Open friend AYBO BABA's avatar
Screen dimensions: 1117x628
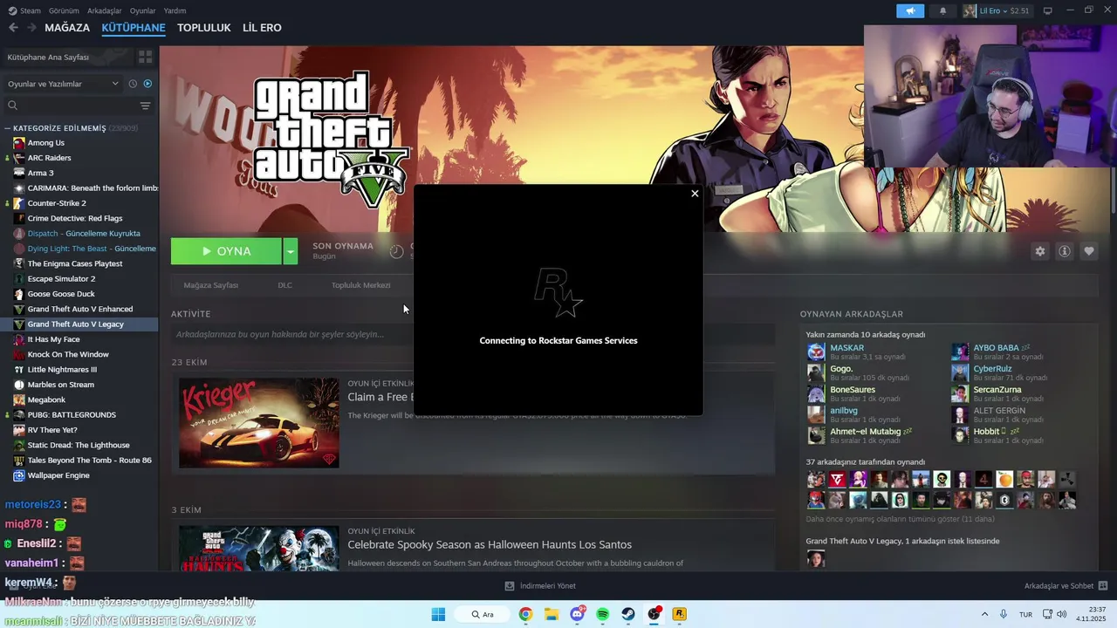(x=960, y=352)
